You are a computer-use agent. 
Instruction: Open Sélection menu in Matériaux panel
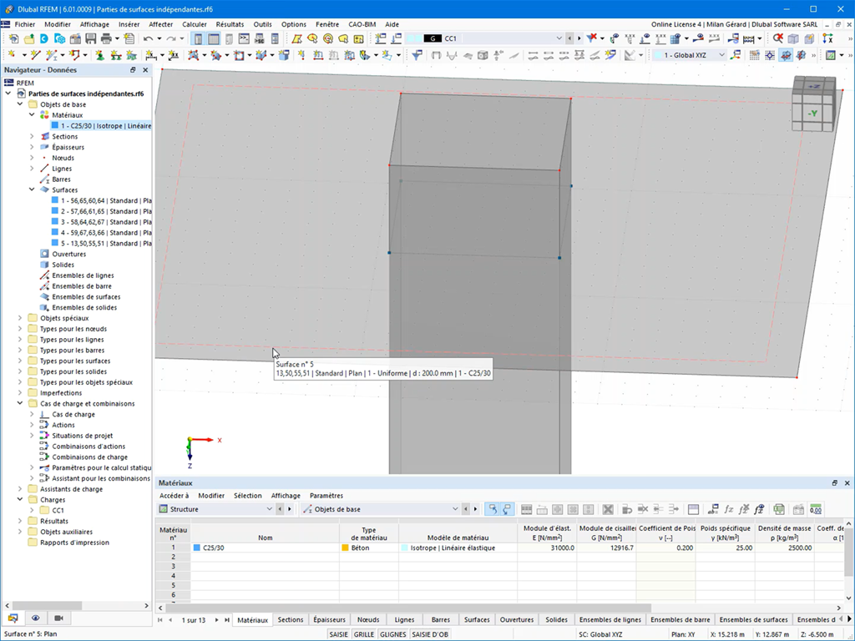pyautogui.click(x=247, y=496)
